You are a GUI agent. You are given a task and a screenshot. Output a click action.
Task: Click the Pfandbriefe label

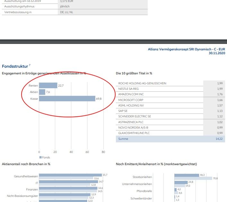point(144,191)
